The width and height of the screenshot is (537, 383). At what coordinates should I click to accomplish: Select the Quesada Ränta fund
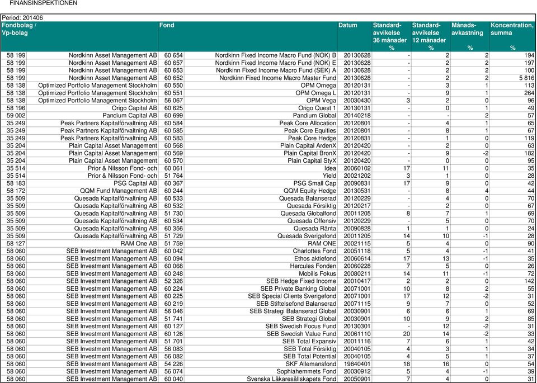(x=315, y=229)
